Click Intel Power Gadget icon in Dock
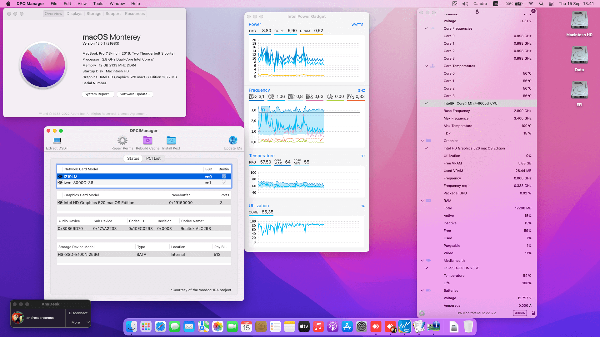This screenshot has height=337, width=600. coord(405,327)
